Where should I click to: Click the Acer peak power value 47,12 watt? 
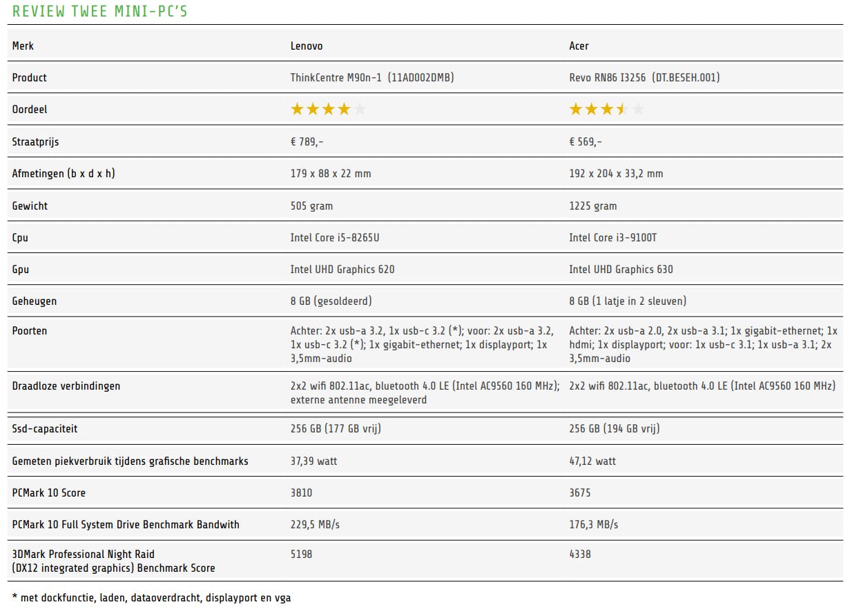coord(592,461)
